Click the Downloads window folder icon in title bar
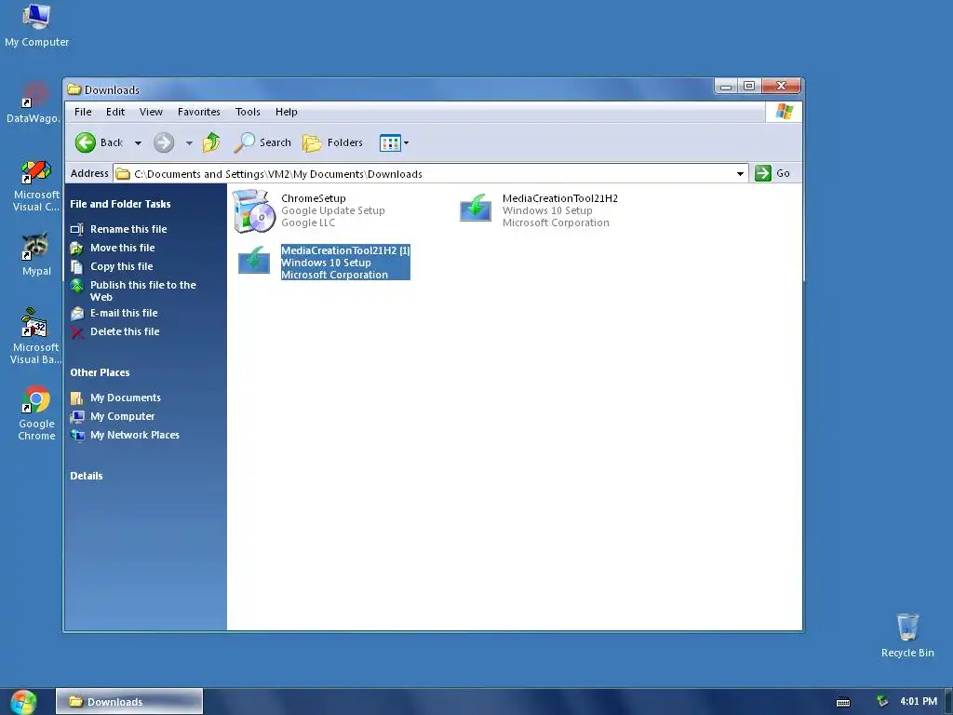 [x=74, y=90]
